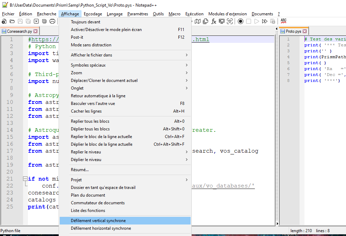Enable 'Retour automatique à la ligne'
The height and width of the screenshot is (236, 346).
click(x=98, y=96)
